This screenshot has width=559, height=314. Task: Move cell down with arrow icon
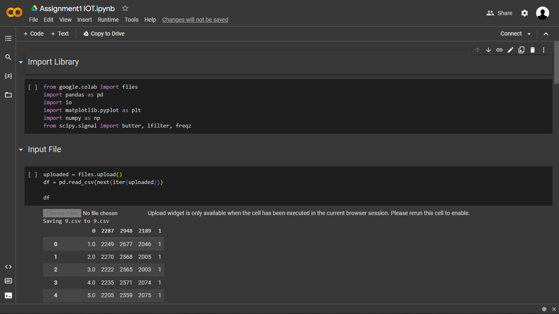[x=488, y=50]
